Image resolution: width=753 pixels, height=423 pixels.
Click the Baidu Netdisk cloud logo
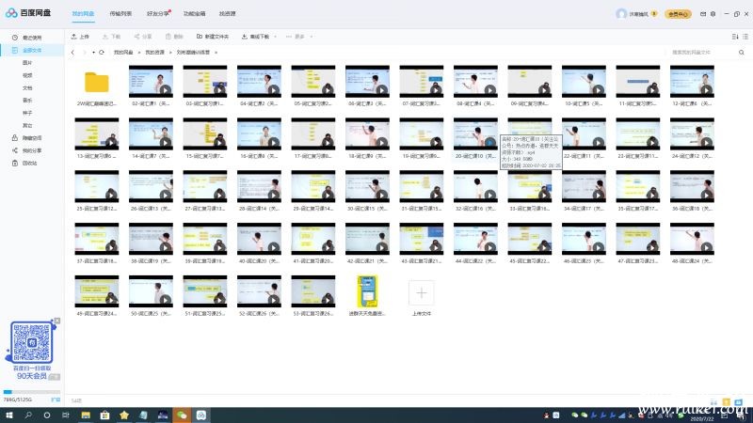tap(11, 13)
